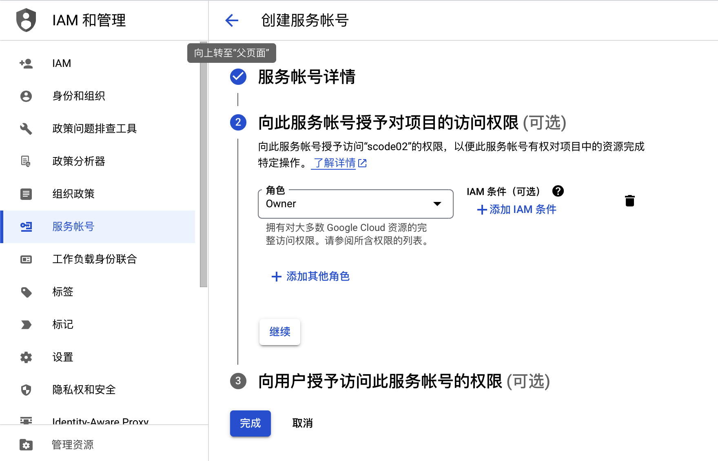Viewport: 718px width, 461px height.
Task: Select IAM in the sidebar
Action: tap(61, 63)
